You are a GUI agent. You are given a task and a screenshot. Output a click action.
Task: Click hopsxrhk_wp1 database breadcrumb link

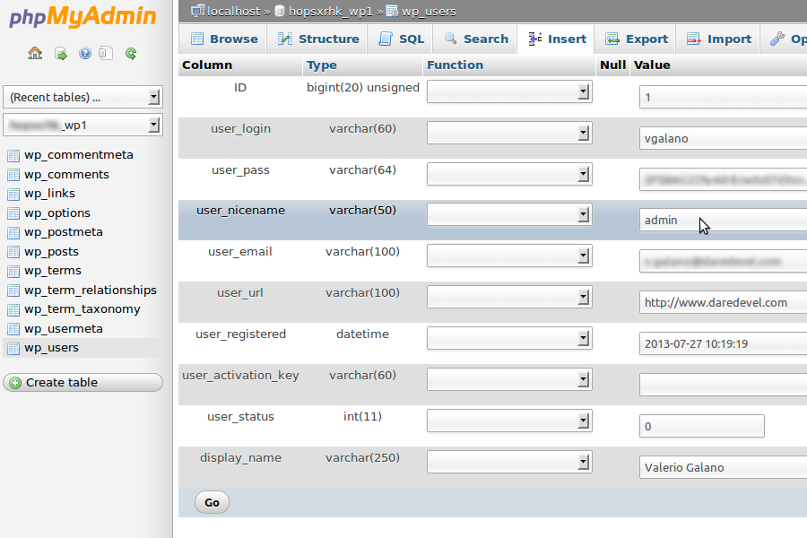point(330,12)
